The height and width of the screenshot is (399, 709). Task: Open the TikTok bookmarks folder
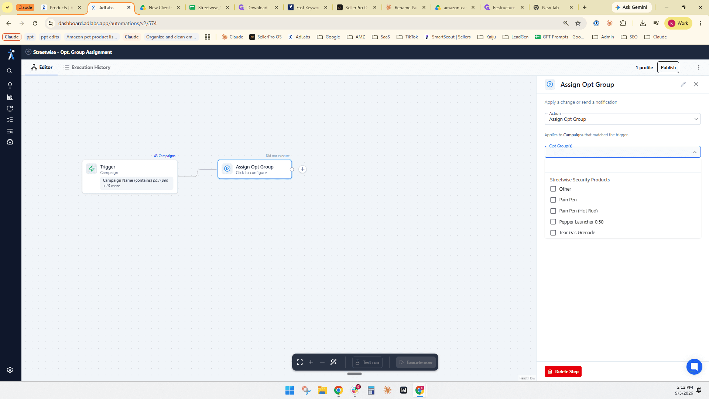coord(407,37)
